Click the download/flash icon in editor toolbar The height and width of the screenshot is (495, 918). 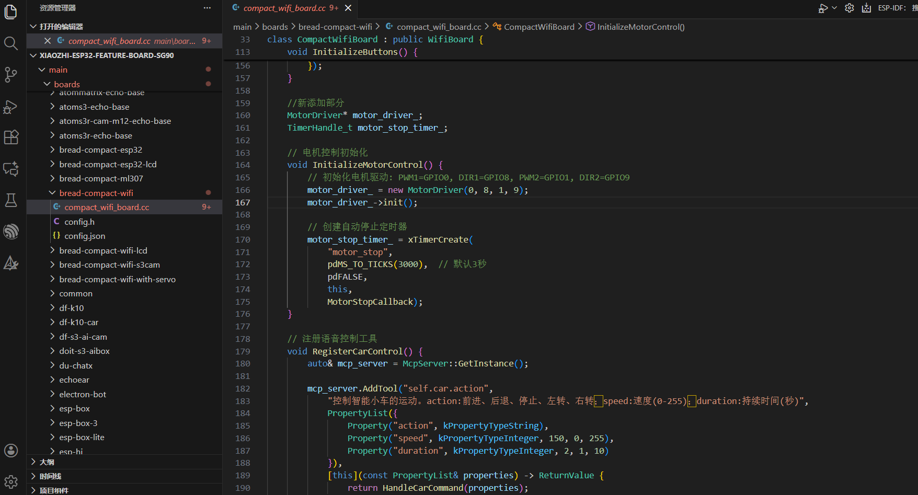tap(866, 8)
